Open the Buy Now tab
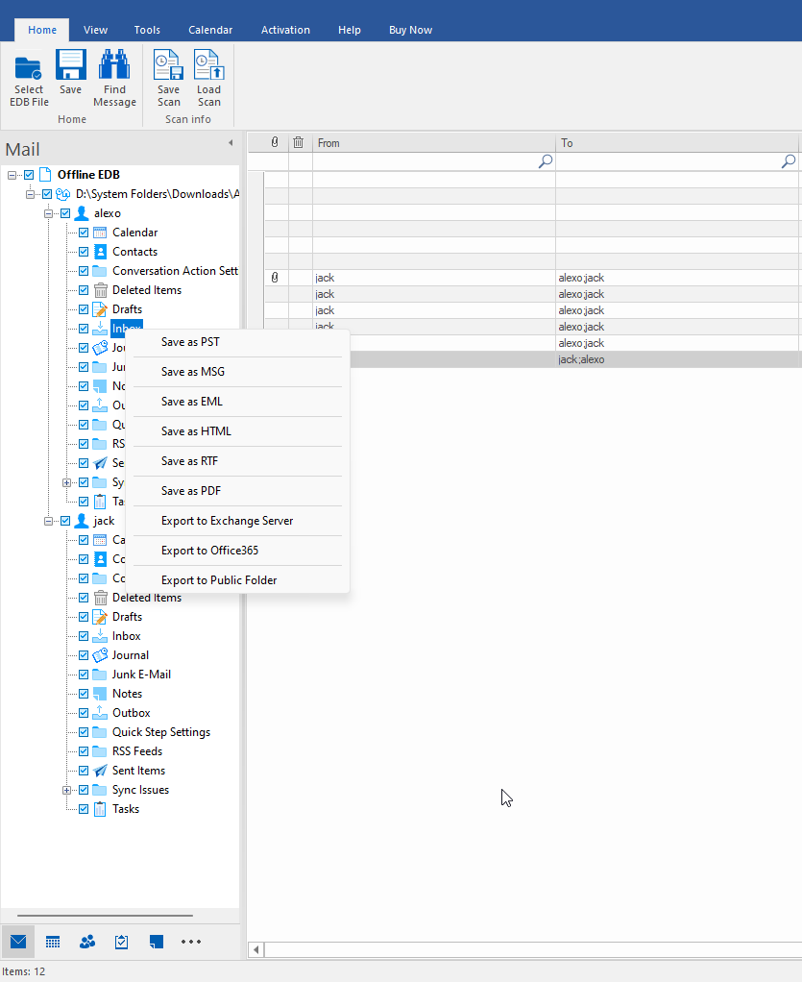 [411, 30]
